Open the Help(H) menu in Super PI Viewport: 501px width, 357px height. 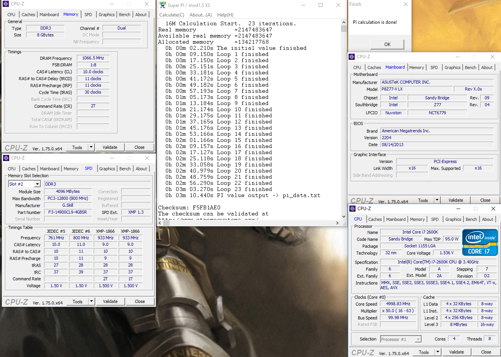pos(225,15)
